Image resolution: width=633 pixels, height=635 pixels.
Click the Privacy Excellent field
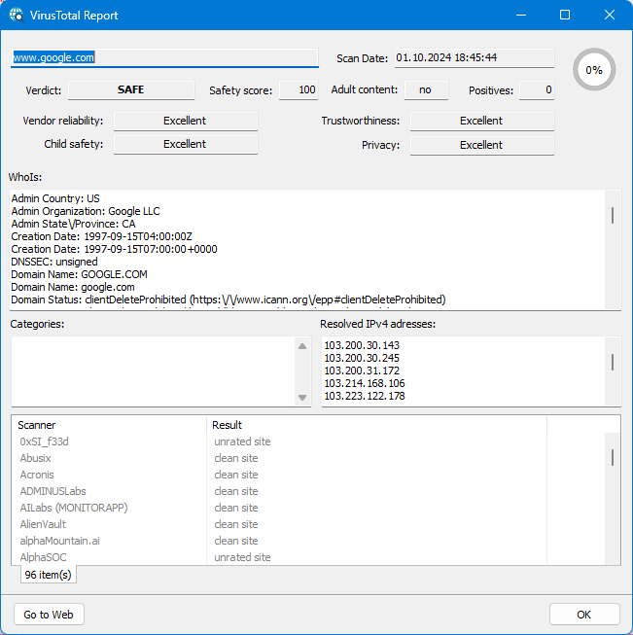(482, 145)
